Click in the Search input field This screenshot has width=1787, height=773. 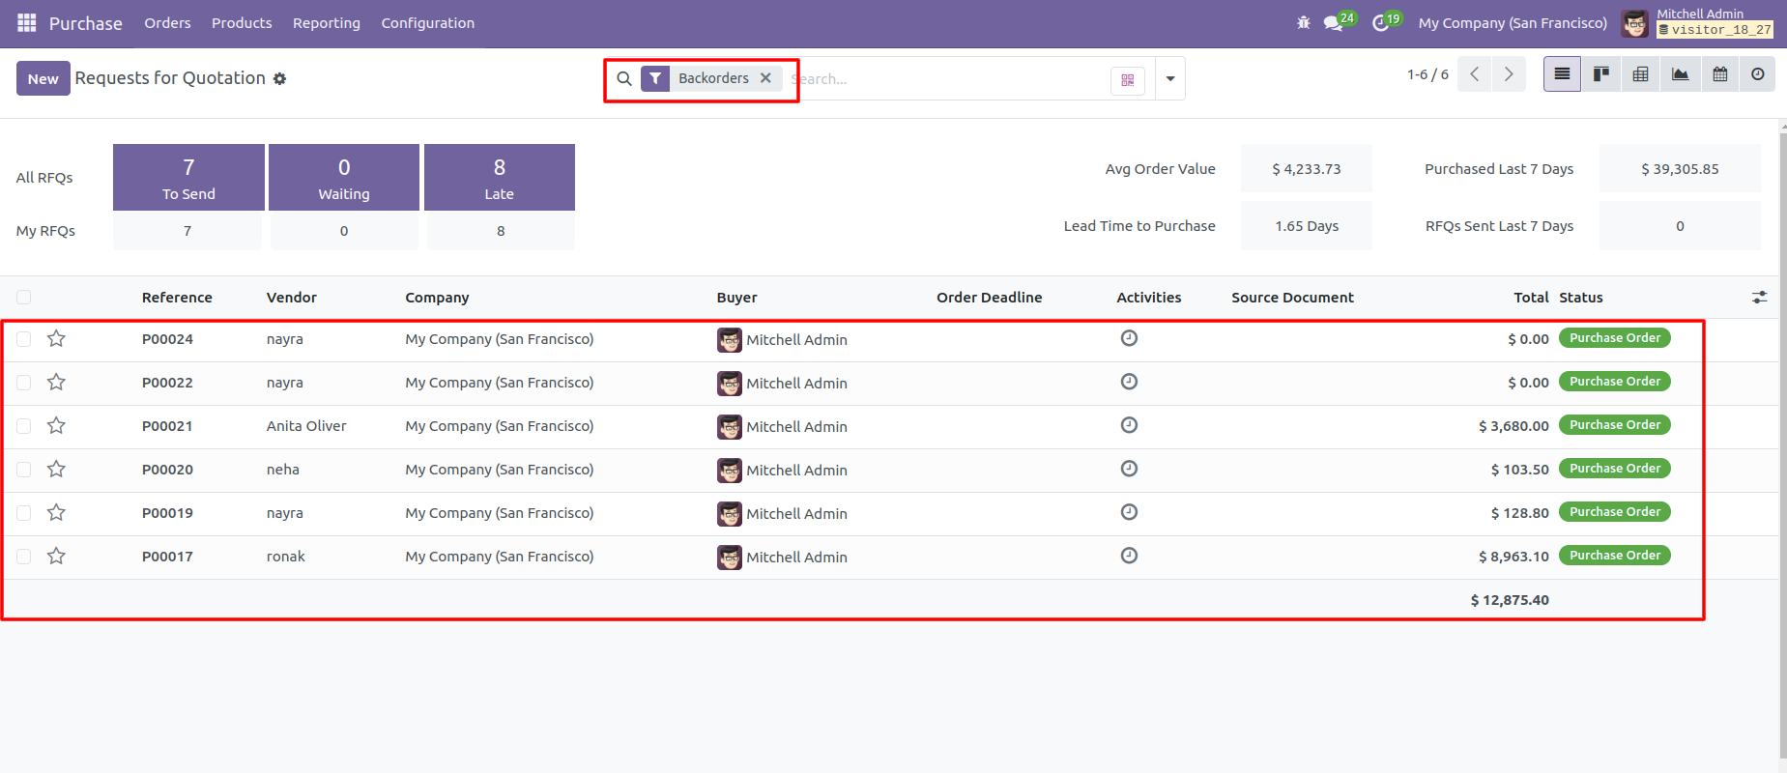(x=947, y=79)
